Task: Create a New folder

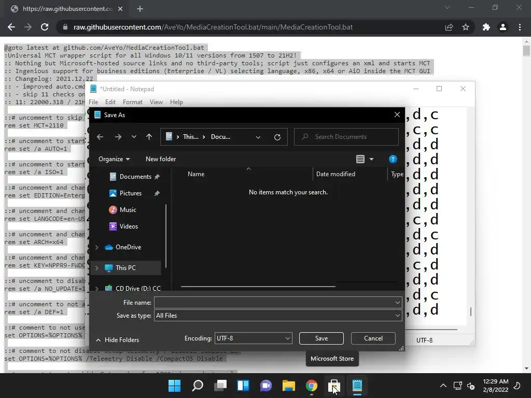Action: coord(161,159)
